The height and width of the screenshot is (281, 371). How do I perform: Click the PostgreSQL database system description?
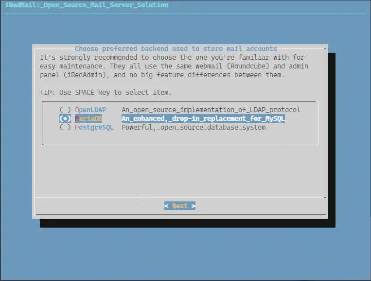pos(193,127)
